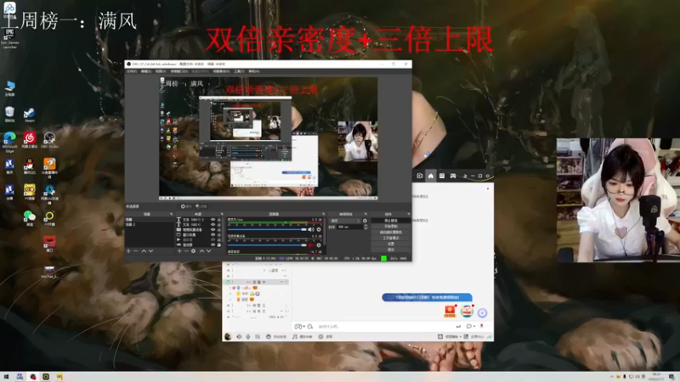Open the Tencent QQ penguin desktop icon
The width and height of the screenshot is (680, 382).
coord(30,166)
